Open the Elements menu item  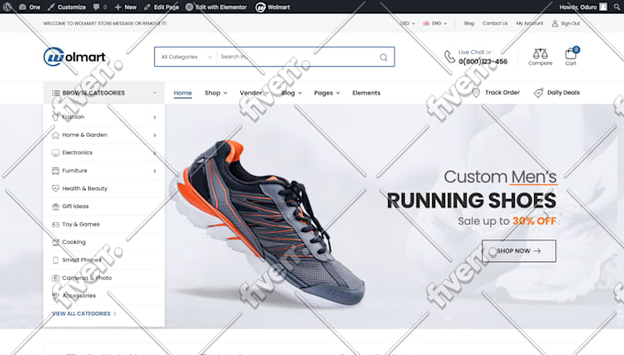click(366, 93)
